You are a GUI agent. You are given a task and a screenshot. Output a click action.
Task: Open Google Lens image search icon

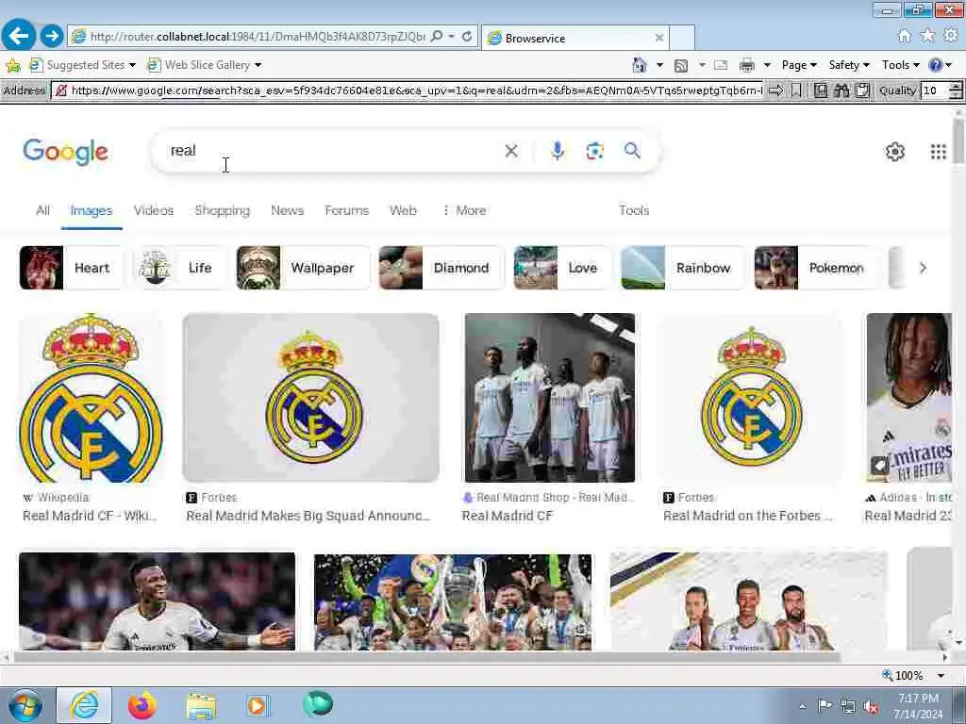click(x=595, y=151)
